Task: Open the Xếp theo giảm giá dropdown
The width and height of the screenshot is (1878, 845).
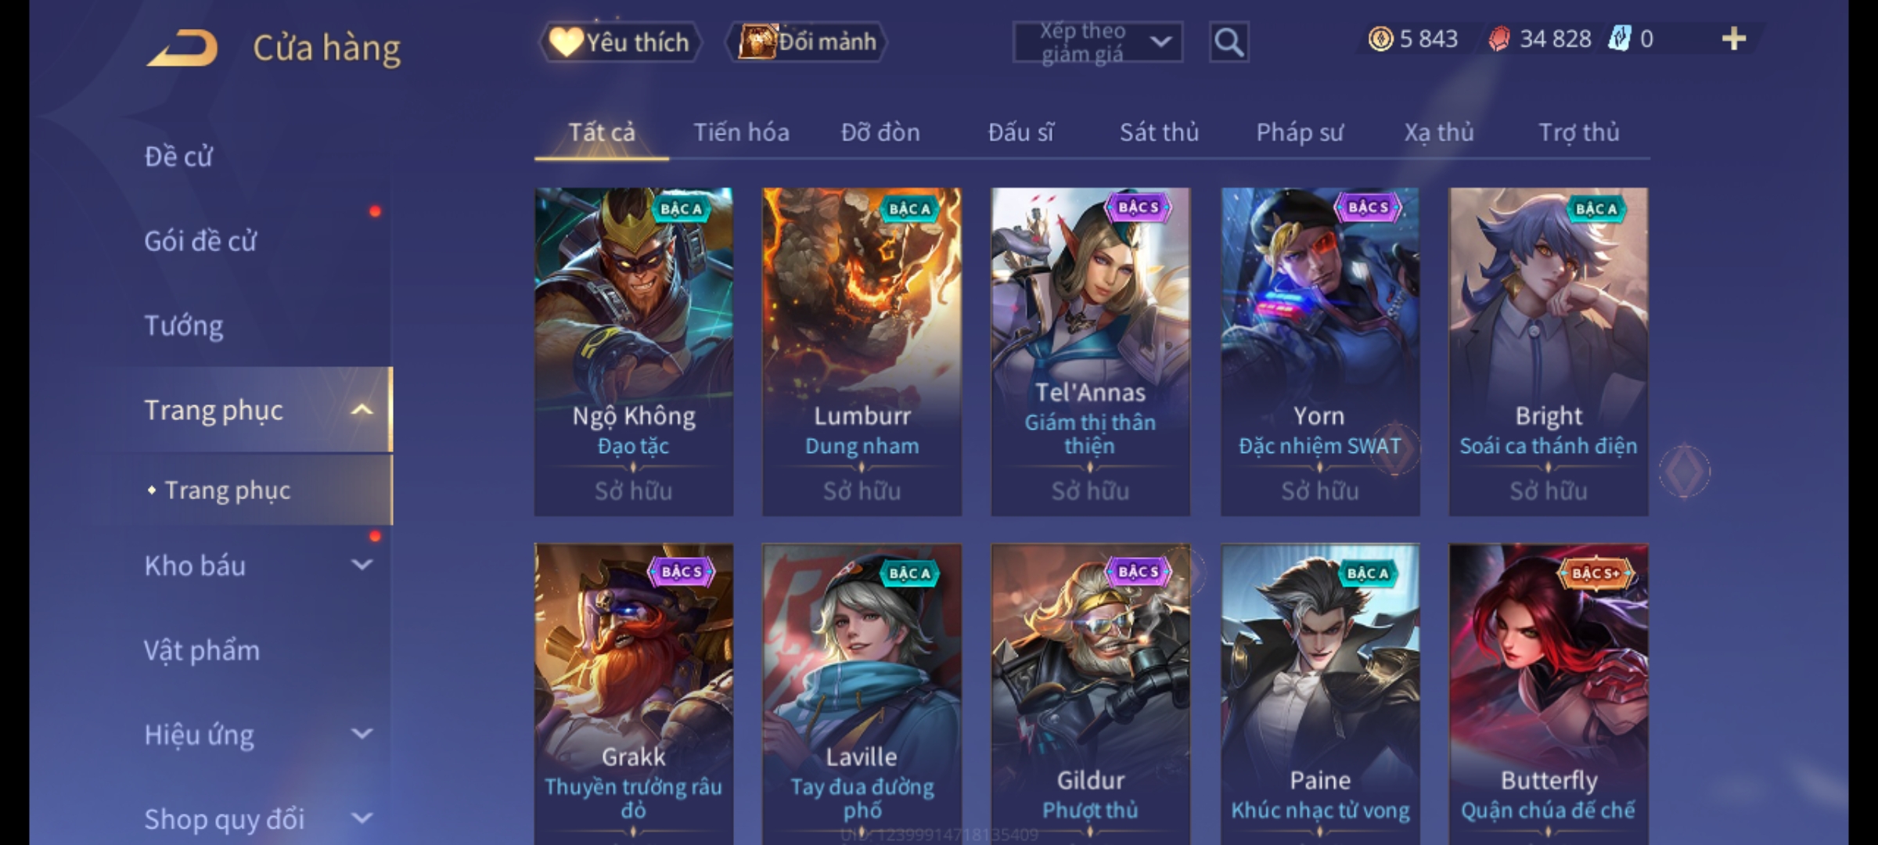Action: click(1098, 42)
